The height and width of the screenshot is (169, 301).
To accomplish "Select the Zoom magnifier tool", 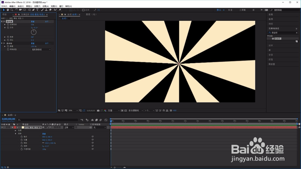I will pyautogui.click(x=12, y=10).
